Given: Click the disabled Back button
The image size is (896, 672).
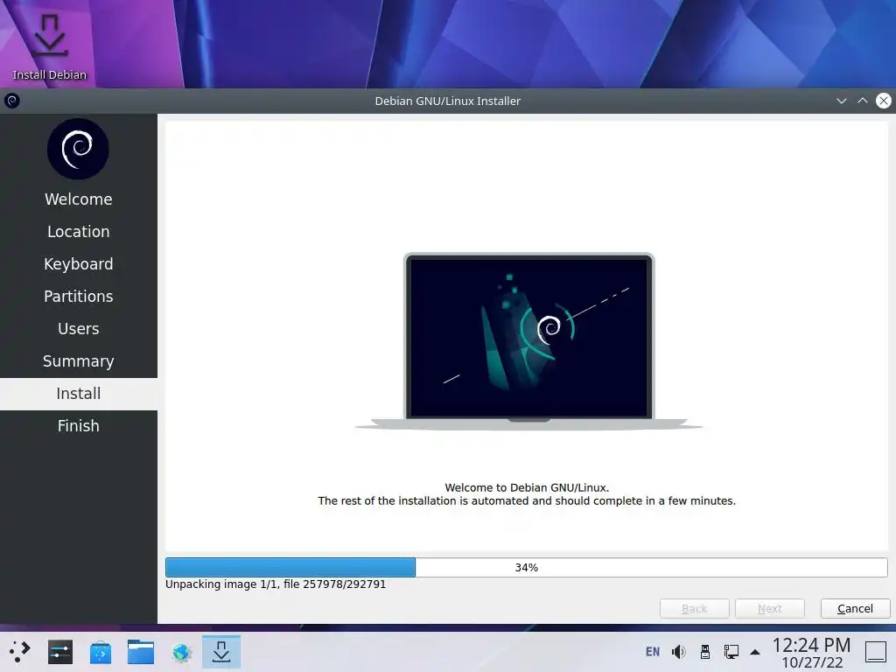Looking at the screenshot, I should [x=694, y=609].
